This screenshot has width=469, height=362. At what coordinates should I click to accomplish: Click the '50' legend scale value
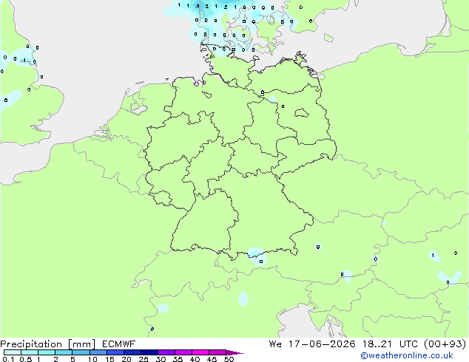pyautogui.click(x=229, y=359)
